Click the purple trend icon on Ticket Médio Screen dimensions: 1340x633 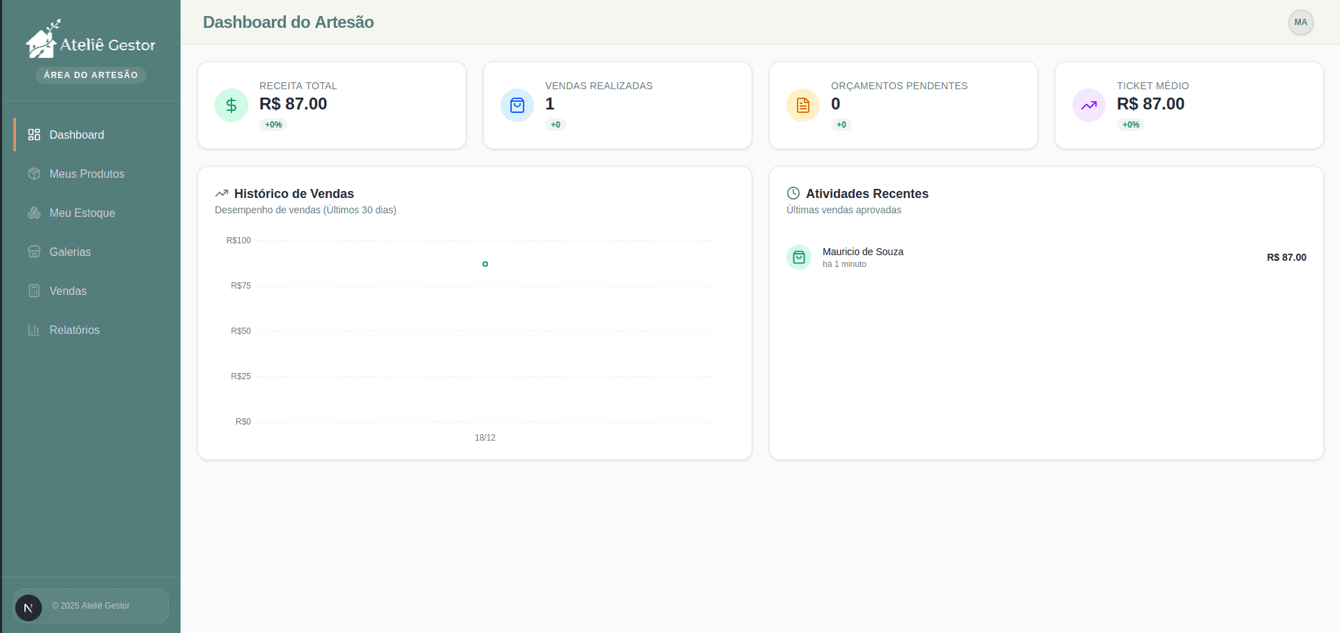(x=1088, y=105)
